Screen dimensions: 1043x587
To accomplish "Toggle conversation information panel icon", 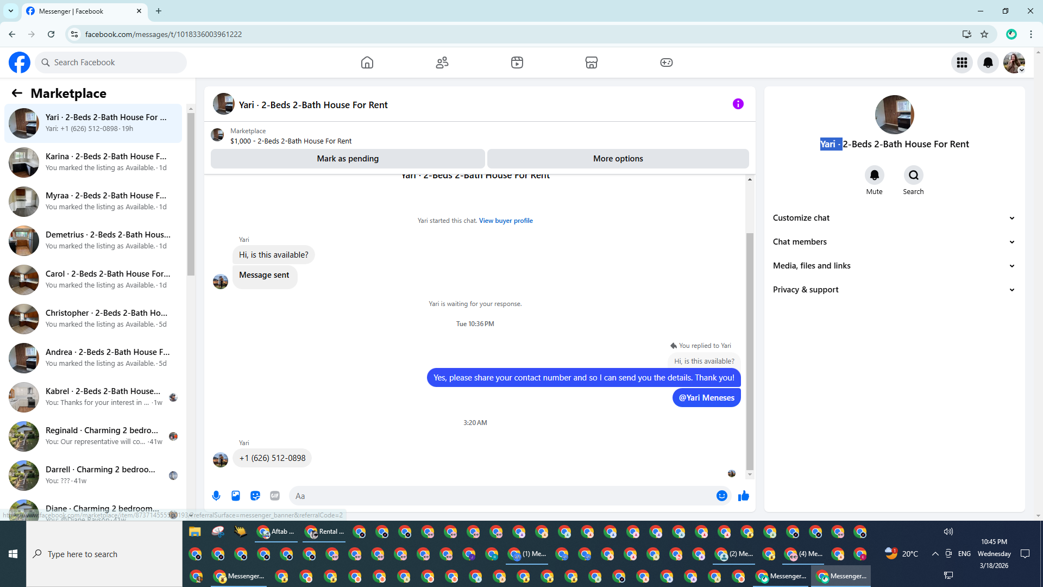I will [x=738, y=104].
